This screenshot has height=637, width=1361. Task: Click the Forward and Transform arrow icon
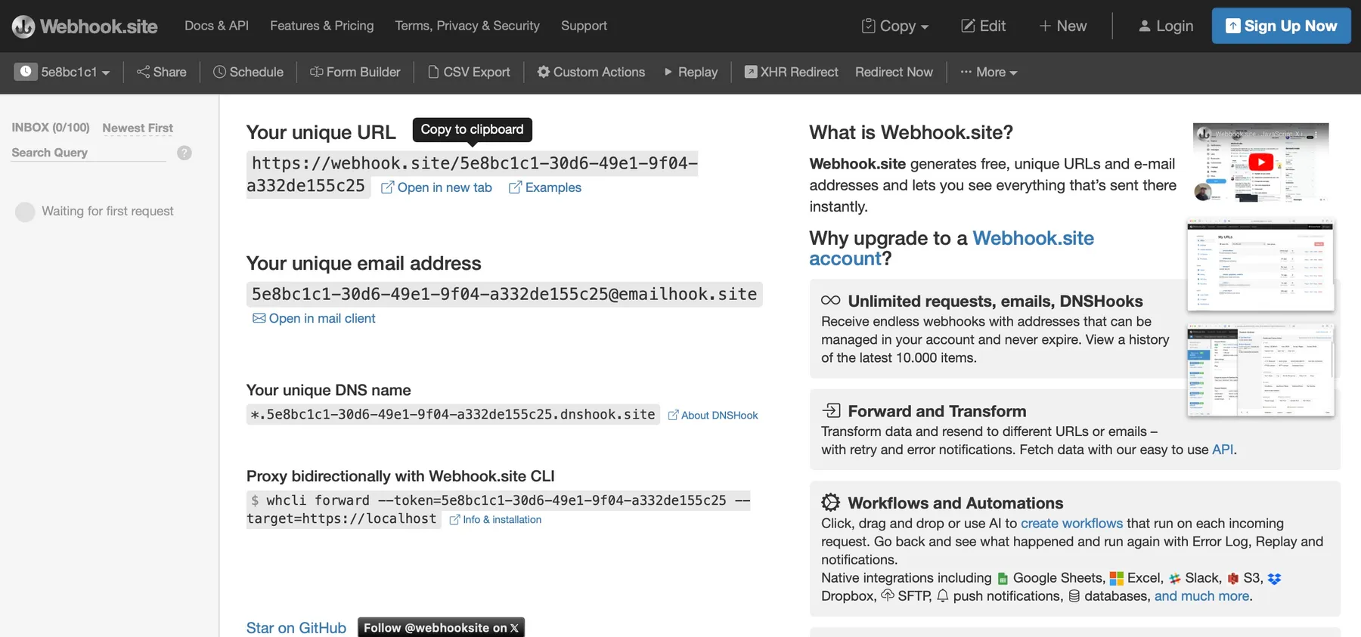click(831, 410)
